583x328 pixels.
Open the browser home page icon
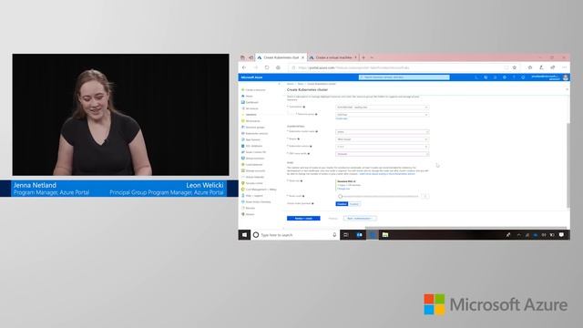(x=278, y=67)
